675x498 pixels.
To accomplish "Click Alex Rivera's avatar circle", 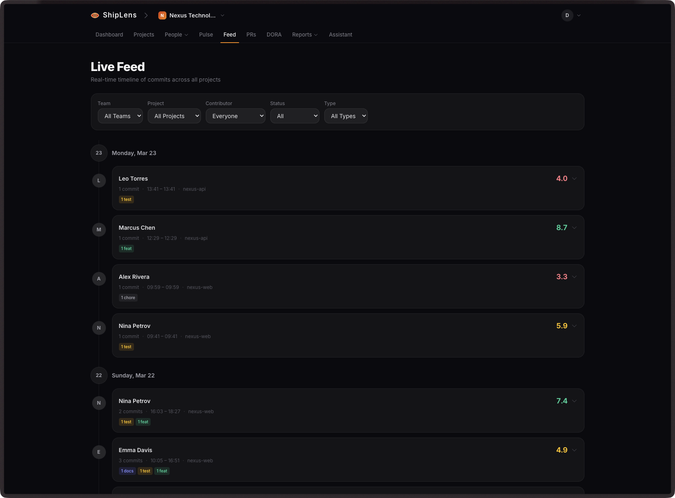I will 99,279.
